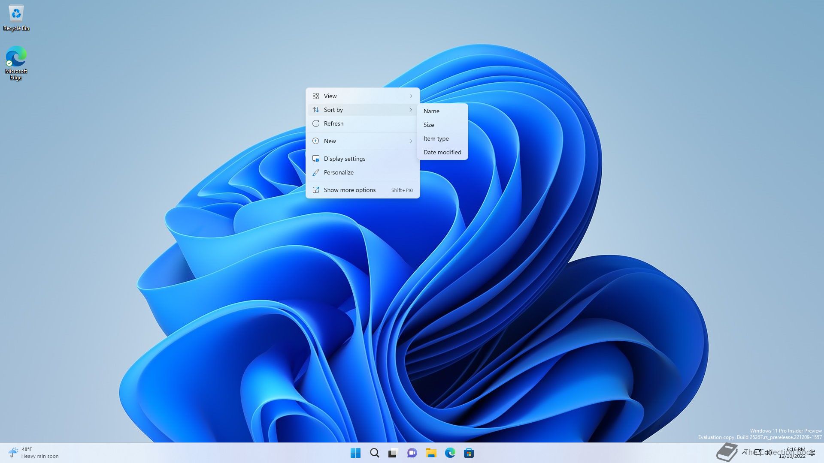Expand the New submenu chevron
This screenshot has width=824, height=463.
click(x=411, y=141)
